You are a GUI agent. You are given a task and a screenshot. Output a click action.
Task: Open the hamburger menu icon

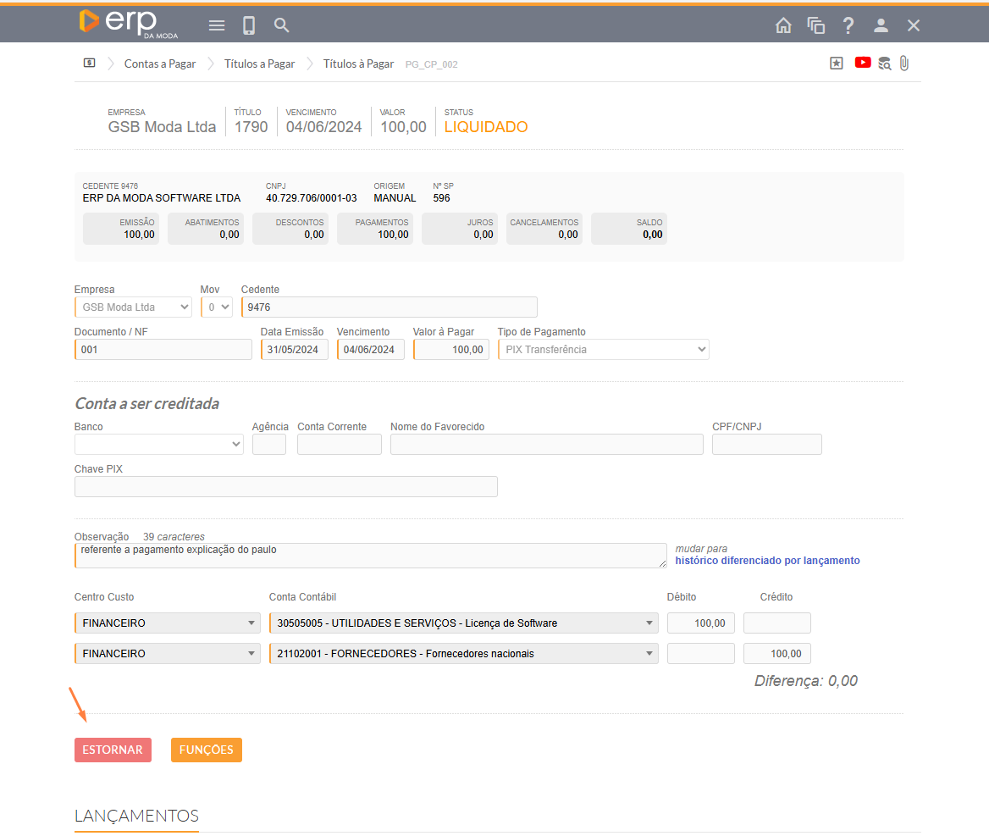pyautogui.click(x=217, y=25)
